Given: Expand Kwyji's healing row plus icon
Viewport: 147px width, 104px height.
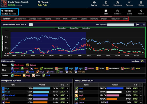Looking at the screenshot, I should click(141, 95).
